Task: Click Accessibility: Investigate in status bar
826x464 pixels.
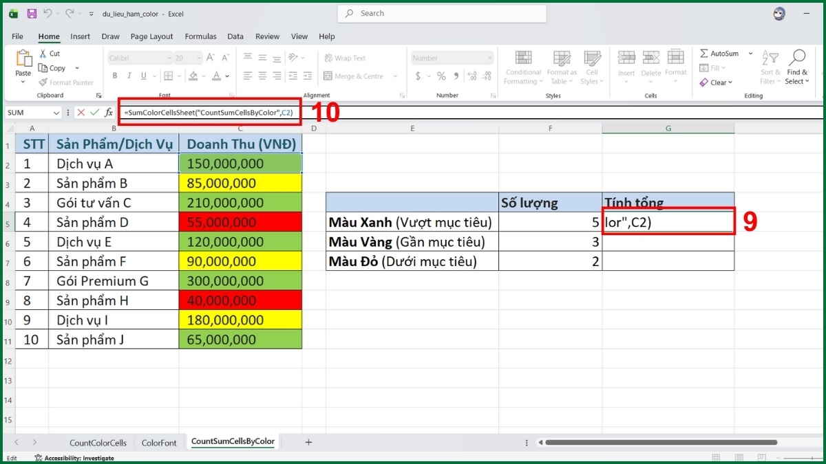Action: pos(74,458)
